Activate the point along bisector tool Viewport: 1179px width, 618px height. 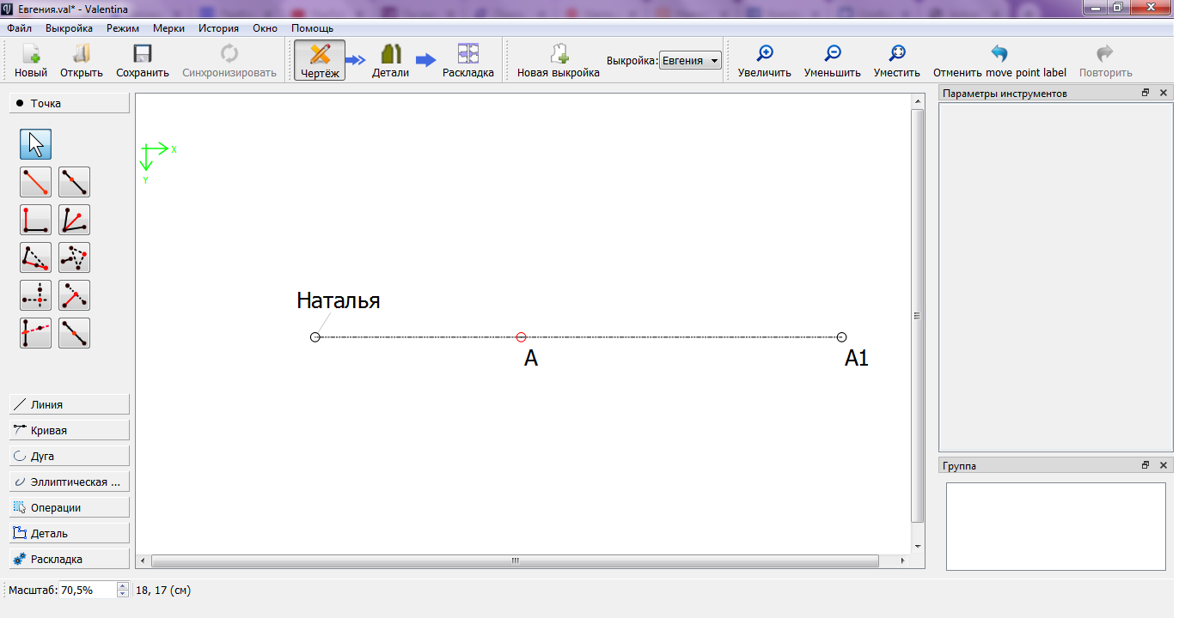coord(74,220)
